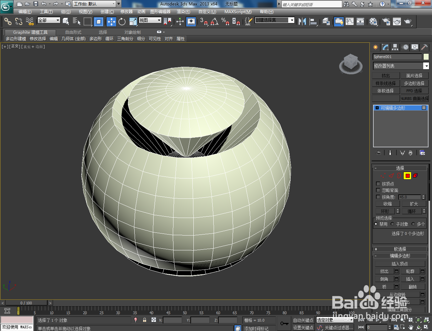
Task: Click the Percent Snap toolbar icon
Action: [x=225, y=22]
